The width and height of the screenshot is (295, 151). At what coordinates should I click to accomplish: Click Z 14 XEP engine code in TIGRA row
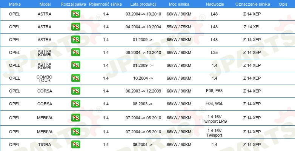pyautogui.click(x=252, y=145)
